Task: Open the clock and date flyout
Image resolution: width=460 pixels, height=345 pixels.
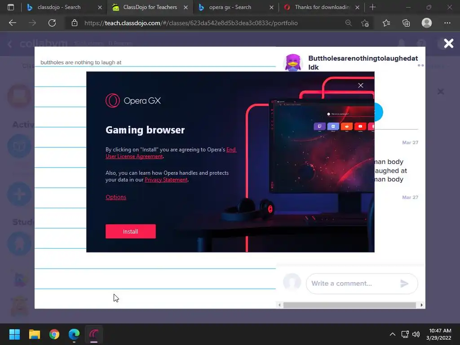Action: tap(438, 334)
